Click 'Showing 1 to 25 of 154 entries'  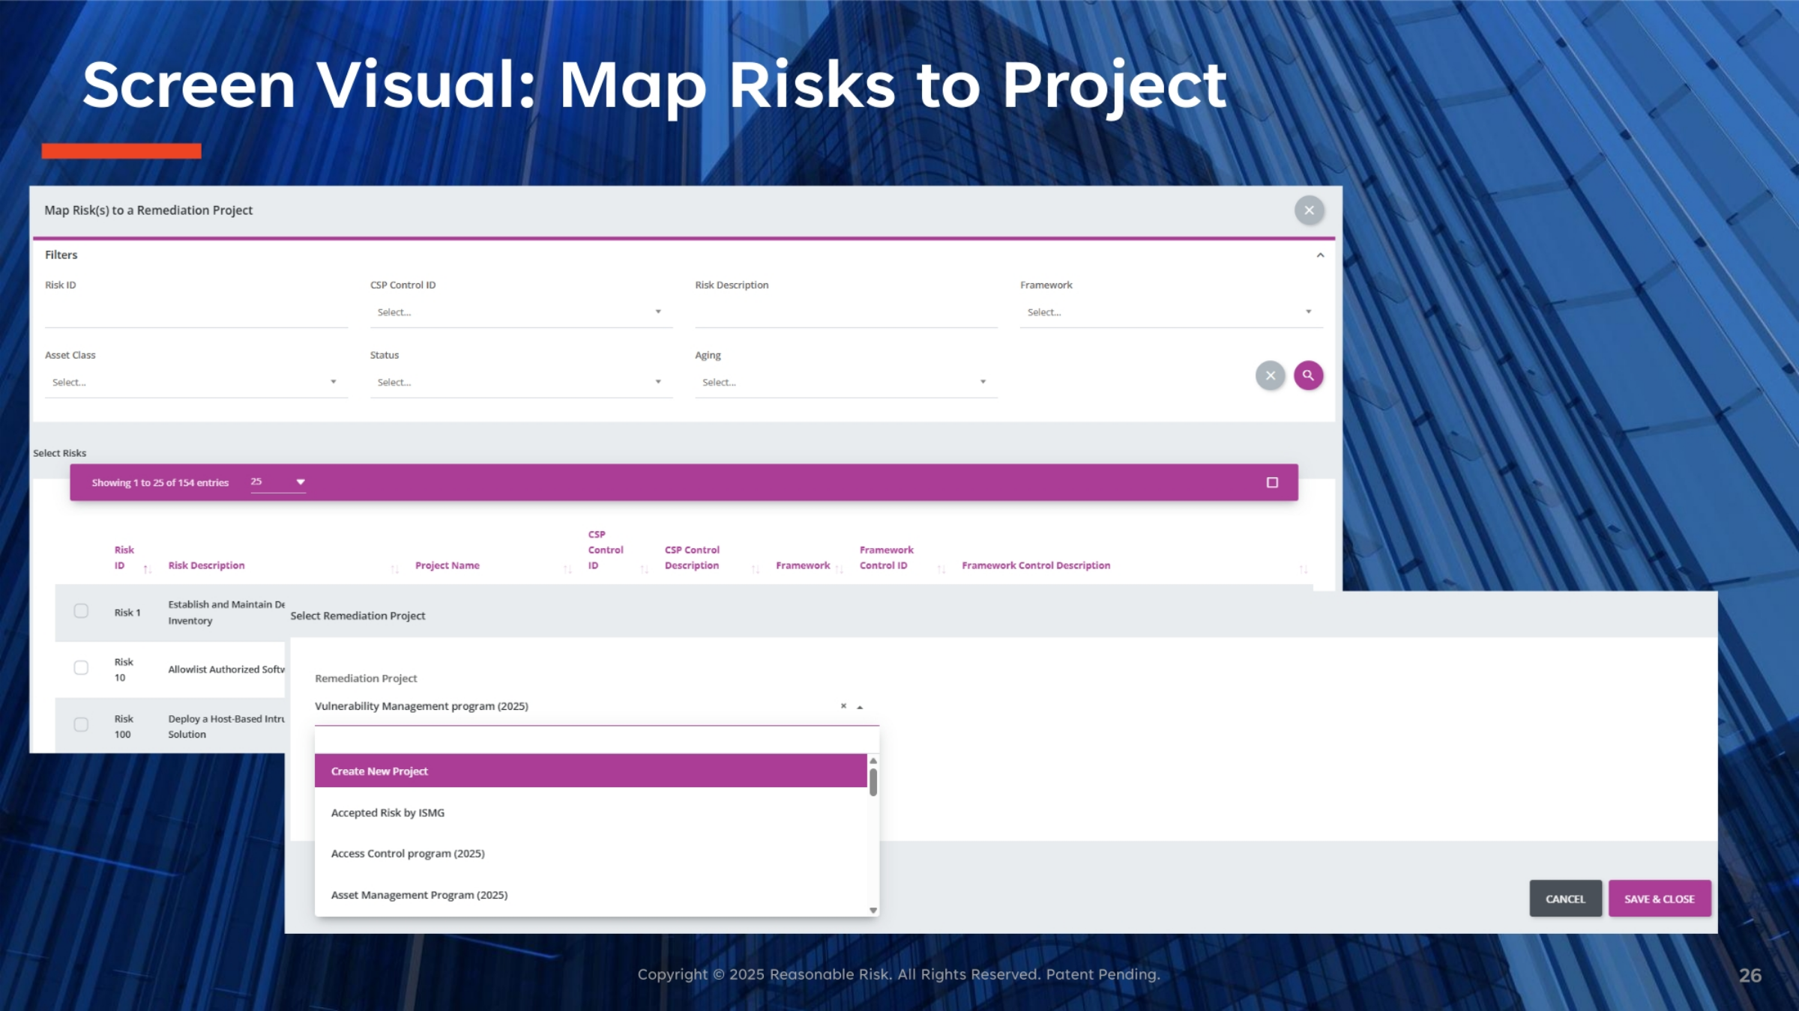point(160,482)
